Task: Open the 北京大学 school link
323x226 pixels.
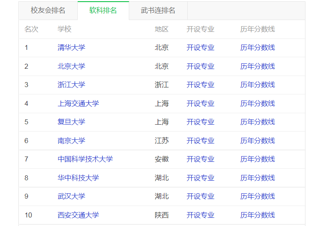Action: pyautogui.click(x=71, y=66)
